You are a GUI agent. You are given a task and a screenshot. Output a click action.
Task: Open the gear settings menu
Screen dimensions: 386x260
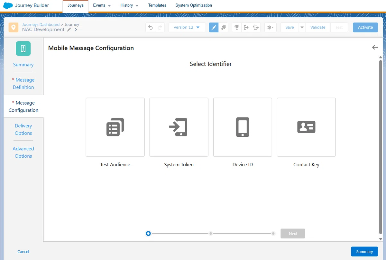coord(270,27)
